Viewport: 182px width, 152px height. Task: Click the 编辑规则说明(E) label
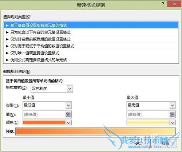tap(17, 71)
